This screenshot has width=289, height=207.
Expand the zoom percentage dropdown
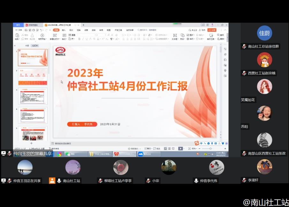(x=194, y=148)
